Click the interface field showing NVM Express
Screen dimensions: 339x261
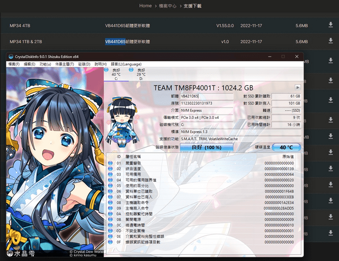(x=207, y=110)
